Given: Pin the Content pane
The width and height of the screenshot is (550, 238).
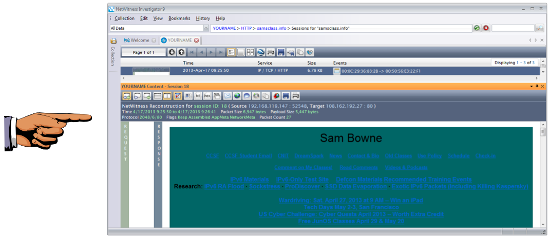Looking at the screenshot, I should point(537,86).
